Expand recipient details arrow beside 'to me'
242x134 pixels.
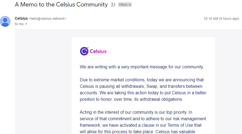(26, 24)
